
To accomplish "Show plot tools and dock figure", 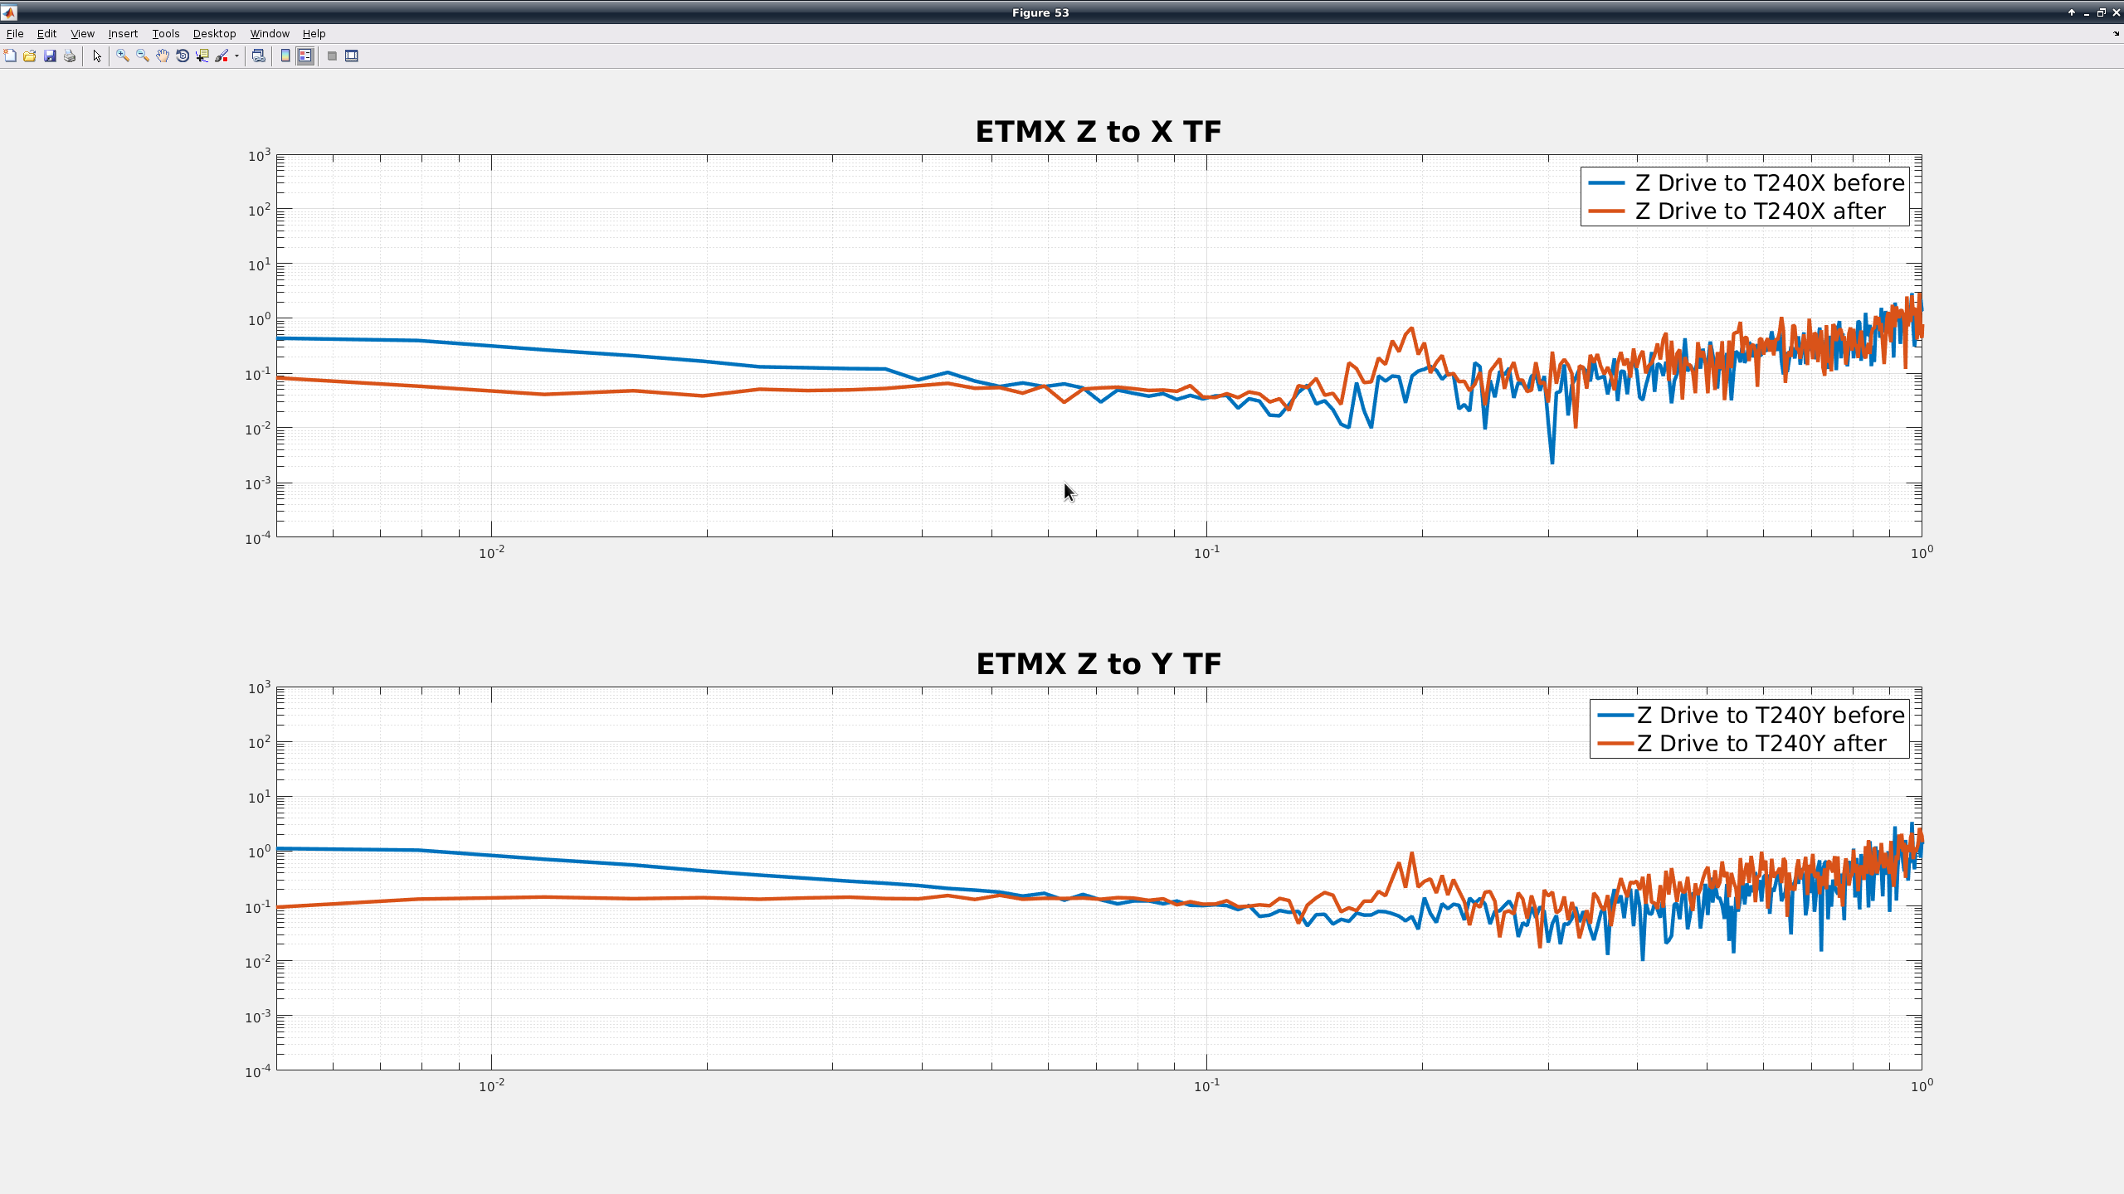I will 352,56.
